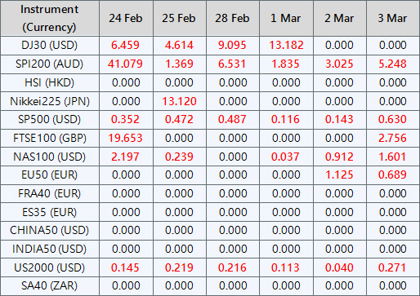Select the 24 Feb column header
The width and height of the screenshot is (420, 296).
(126, 18)
